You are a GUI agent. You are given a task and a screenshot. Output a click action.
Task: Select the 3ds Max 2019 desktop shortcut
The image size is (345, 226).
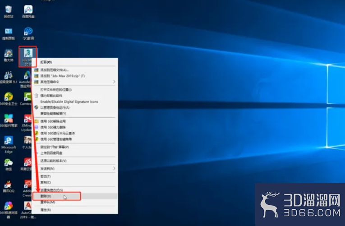tap(28, 57)
